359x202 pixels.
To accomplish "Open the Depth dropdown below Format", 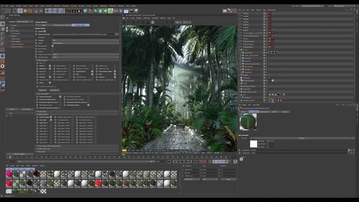I will pyautogui.click(x=85, y=43).
